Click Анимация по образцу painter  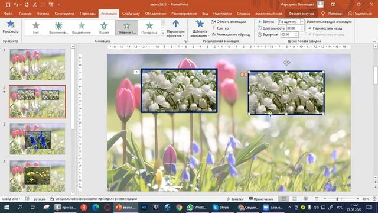[231, 34]
